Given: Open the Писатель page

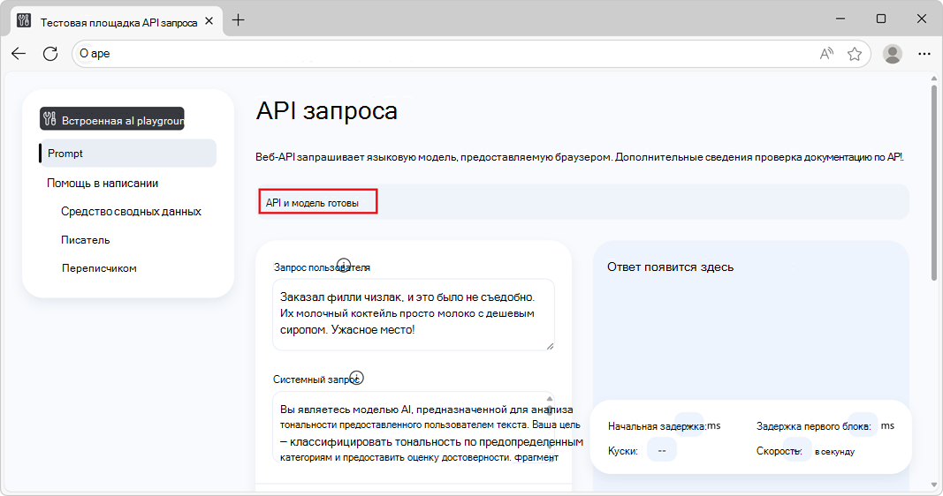Looking at the screenshot, I should pyautogui.click(x=86, y=239).
